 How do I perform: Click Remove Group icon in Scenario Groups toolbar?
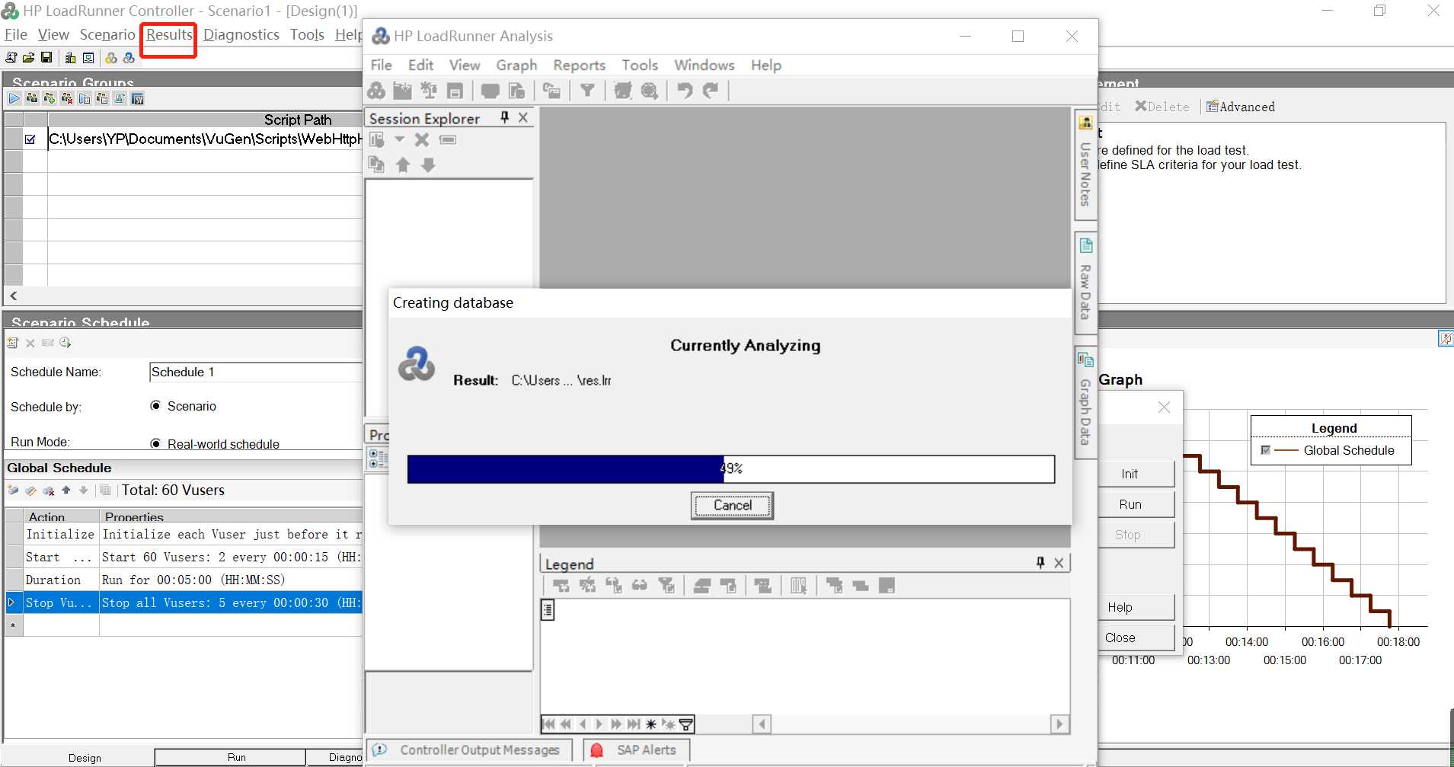click(67, 98)
